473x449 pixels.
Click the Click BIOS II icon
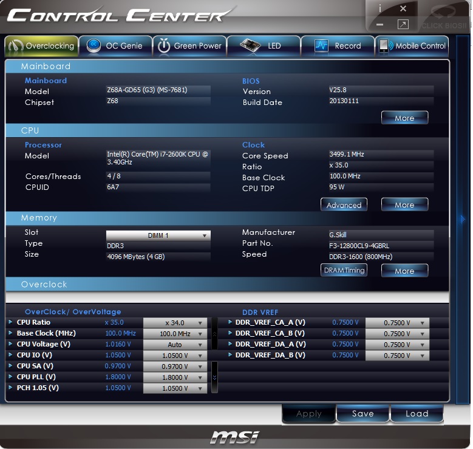(x=444, y=18)
